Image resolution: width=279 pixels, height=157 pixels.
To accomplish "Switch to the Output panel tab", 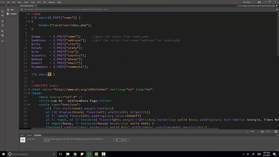I will click(x=29, y=135).
